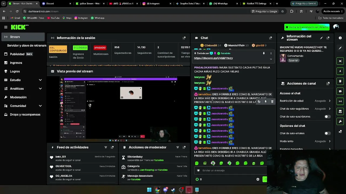The width and height of the screenshot is (346, 194).
Task: Toggle Chat de solo-suscriptores switch
Action: tap(327, 117)
